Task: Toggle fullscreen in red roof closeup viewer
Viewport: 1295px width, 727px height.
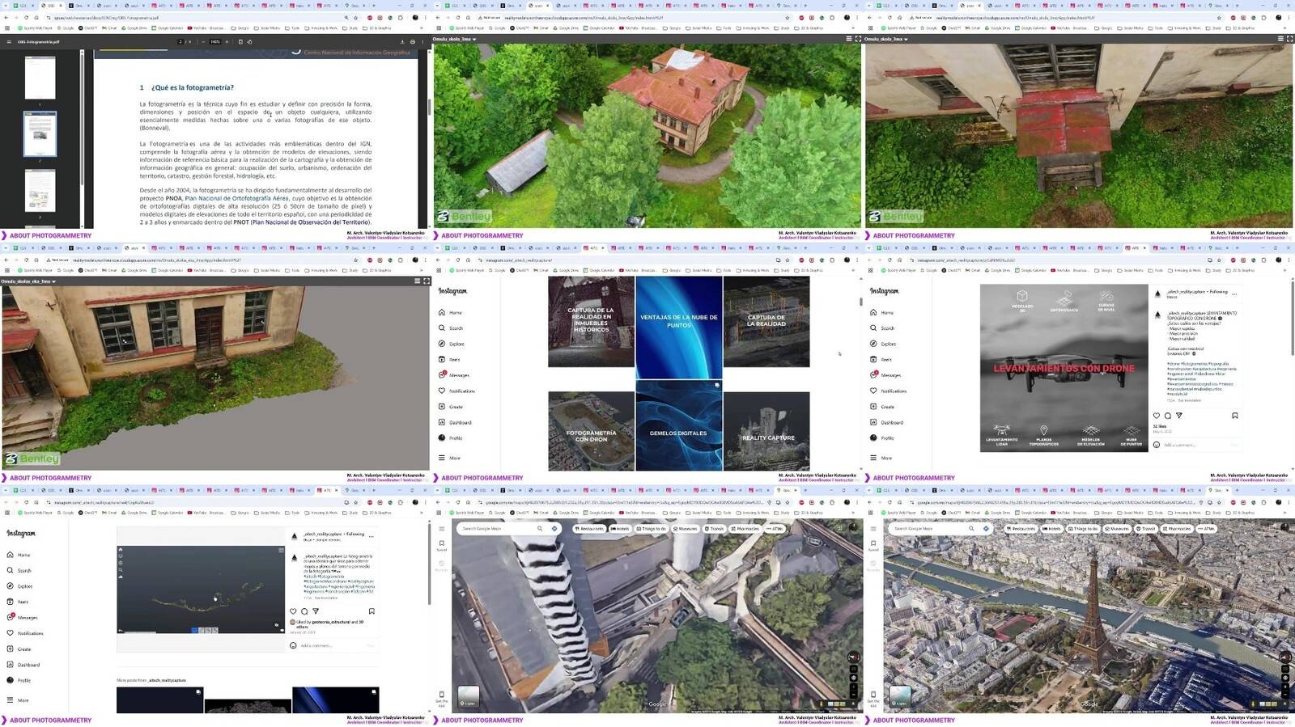Action: [x=1289, y=39]
